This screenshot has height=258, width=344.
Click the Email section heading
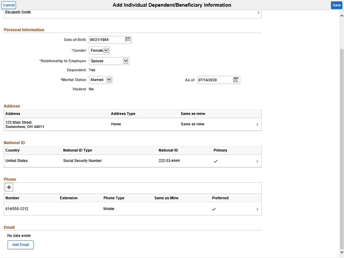(9, 227)
